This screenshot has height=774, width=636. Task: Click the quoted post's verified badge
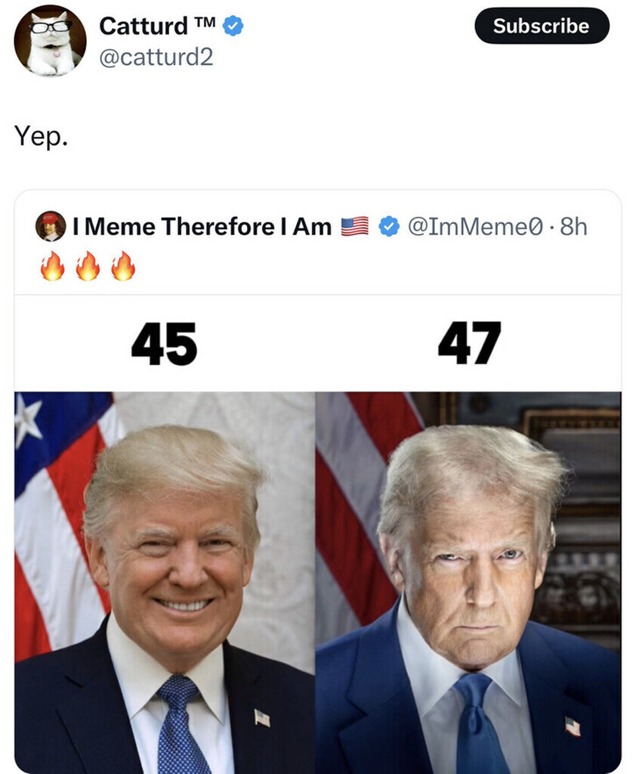tap(389, 227)
